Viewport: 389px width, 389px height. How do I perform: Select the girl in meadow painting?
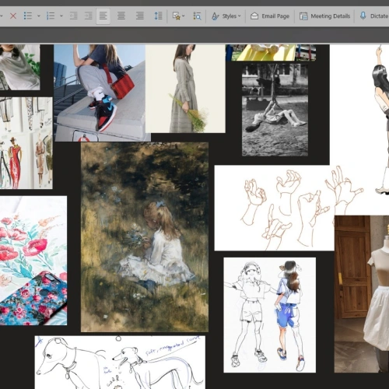(145, 237)
